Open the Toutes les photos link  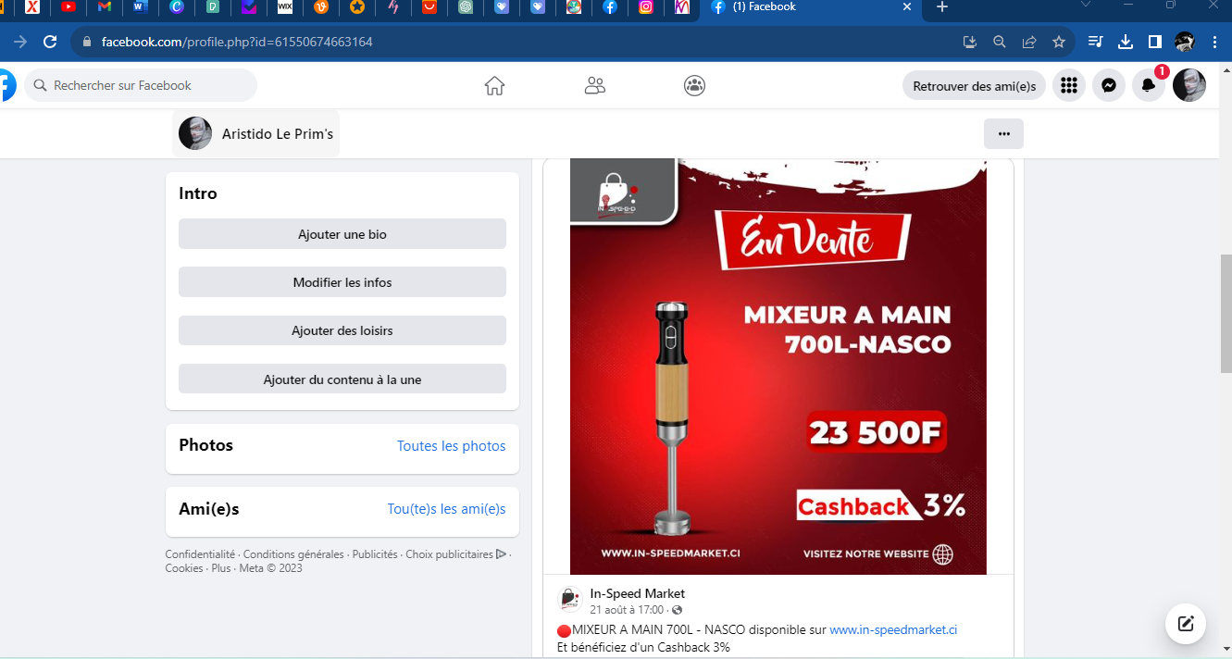[x=451, y=446]
